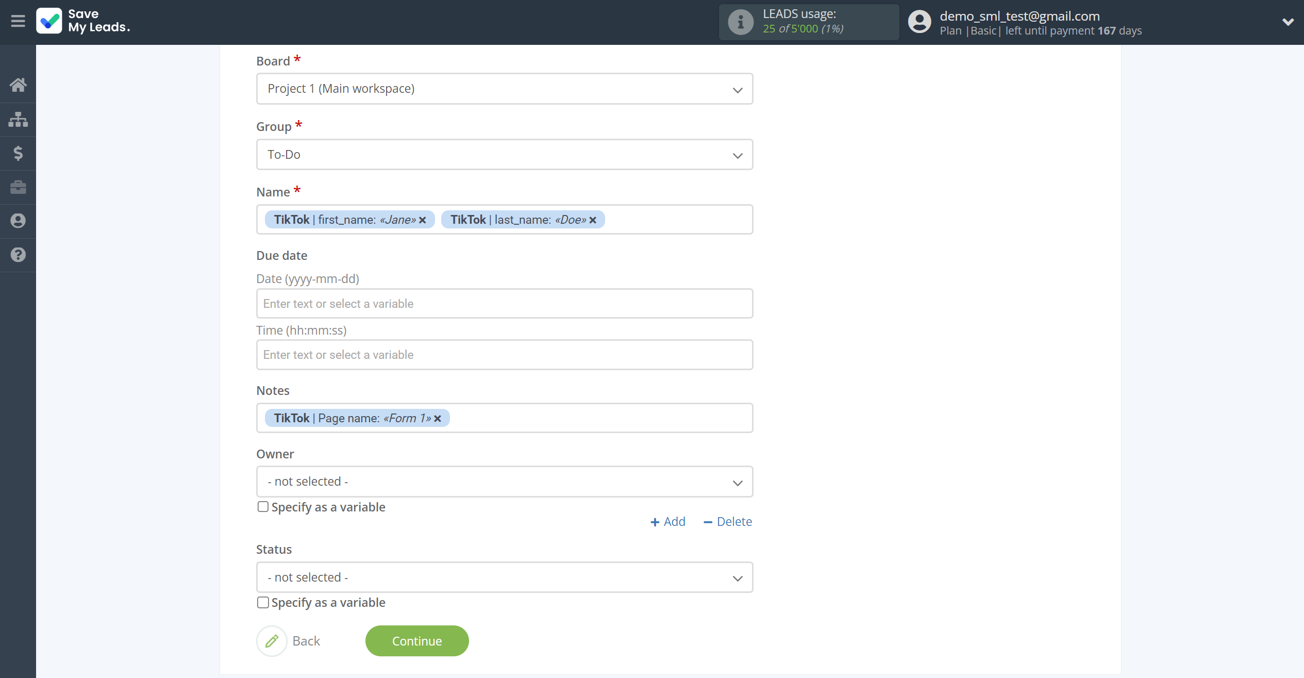The image size is (1304, 678).
Task: Click the pencil Back icon
Action: click(272, 641)
